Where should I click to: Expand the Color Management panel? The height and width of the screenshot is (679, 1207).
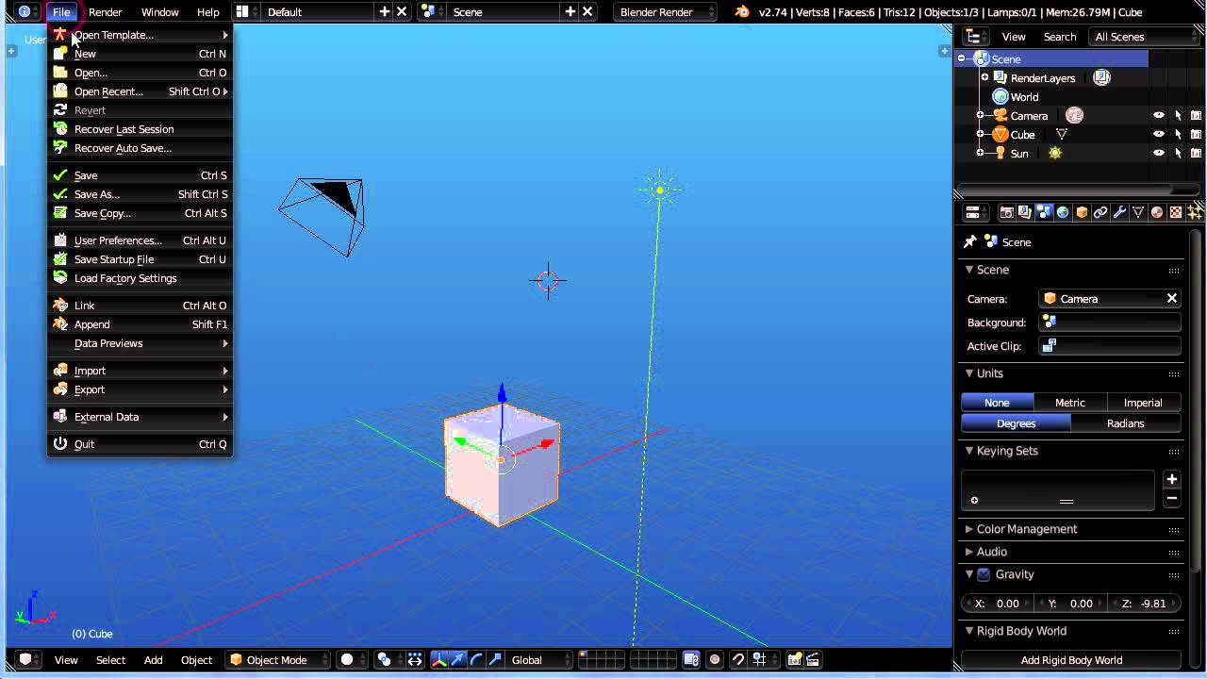[1027, 529]
